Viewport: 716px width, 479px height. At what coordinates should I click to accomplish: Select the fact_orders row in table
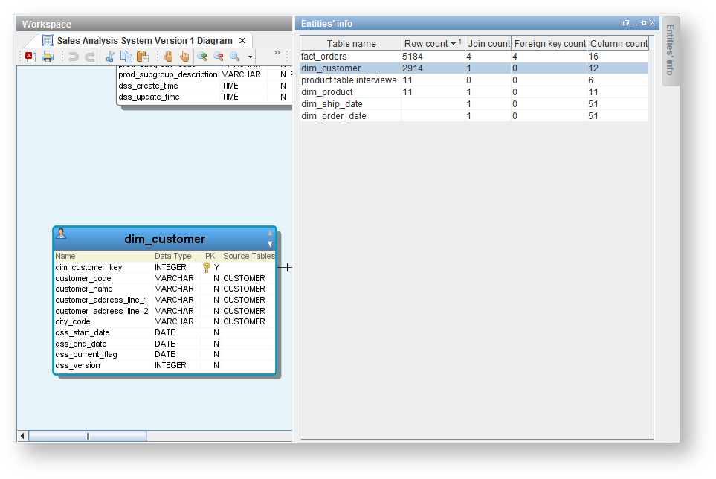pyautogui.click(x=324, y=57)
